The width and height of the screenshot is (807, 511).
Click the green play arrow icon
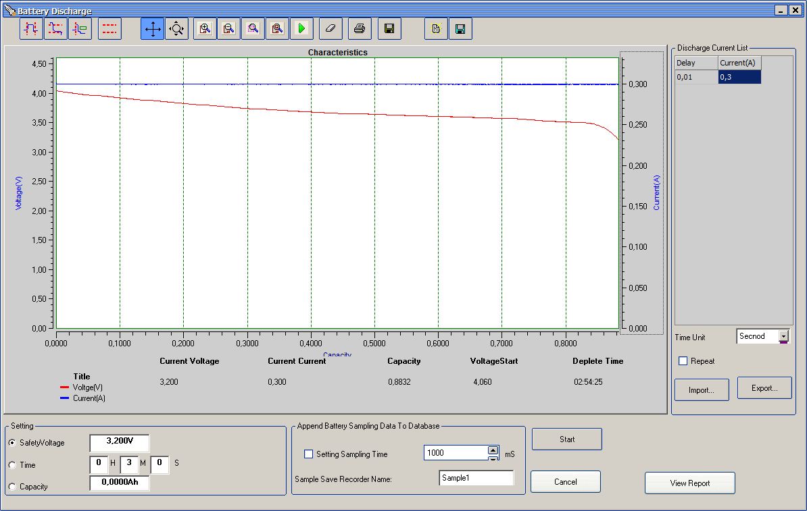click(x=301, y=29)
